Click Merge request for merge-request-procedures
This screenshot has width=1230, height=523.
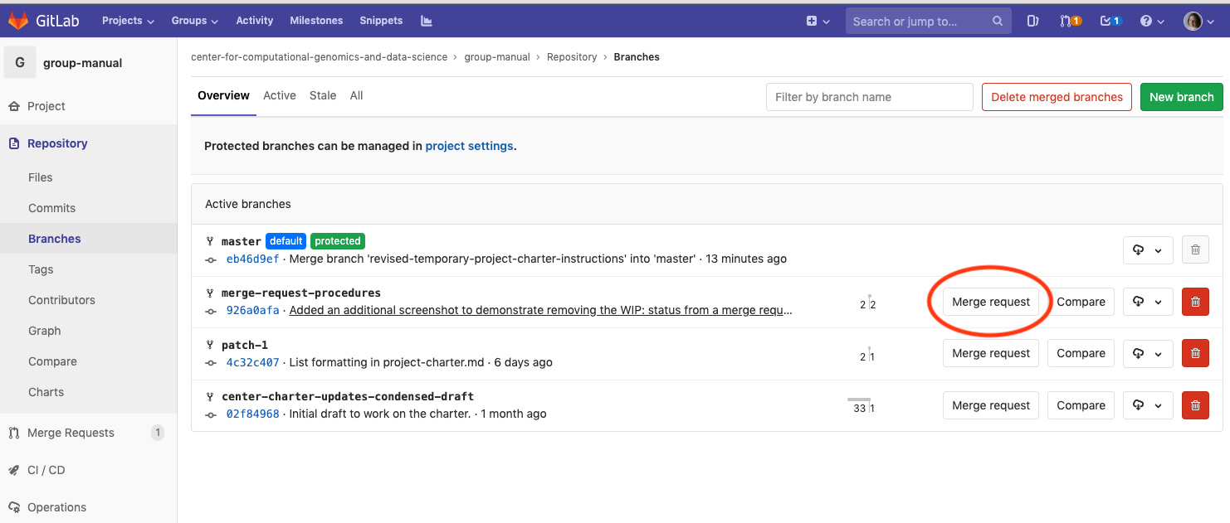(991, 302)
